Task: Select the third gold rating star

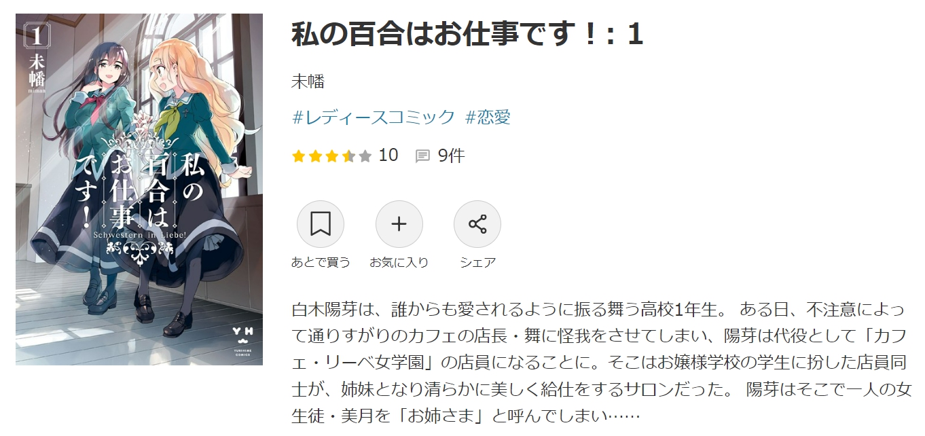Action: 331,156
